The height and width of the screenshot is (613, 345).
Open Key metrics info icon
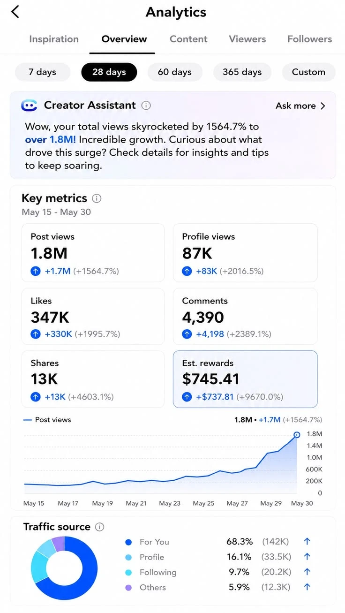tap(97, 198)
